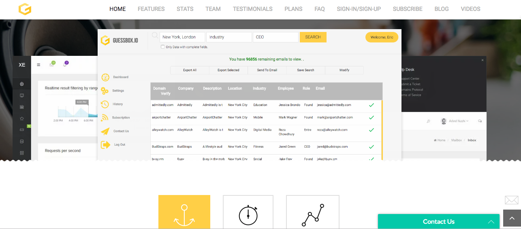The height and width of the screenshot is (229, 521).
Task: Click the Guessbox.io logo in the preview
Action: 119,40
